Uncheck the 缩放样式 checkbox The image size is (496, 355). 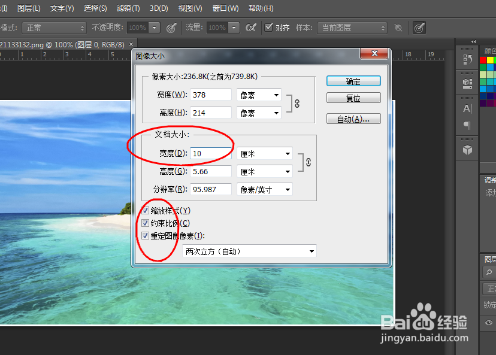[145, 210]
